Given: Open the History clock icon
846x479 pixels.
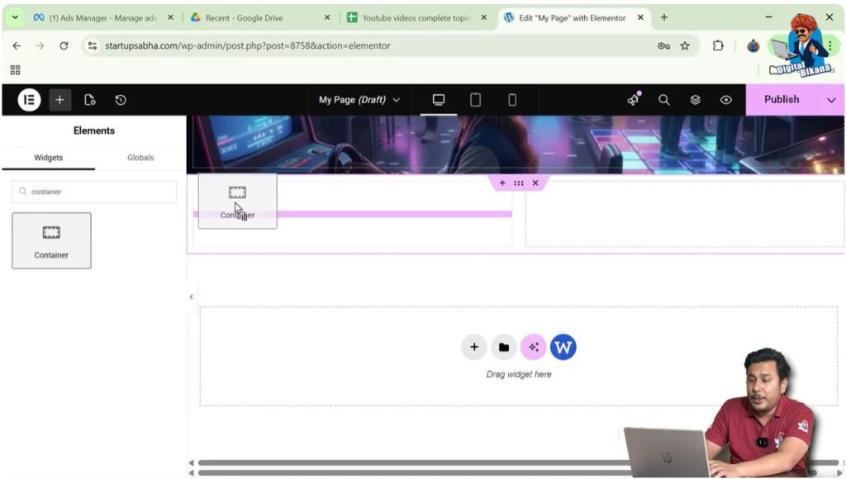Looking at the screenshot, I should click(x=121, y=100).
